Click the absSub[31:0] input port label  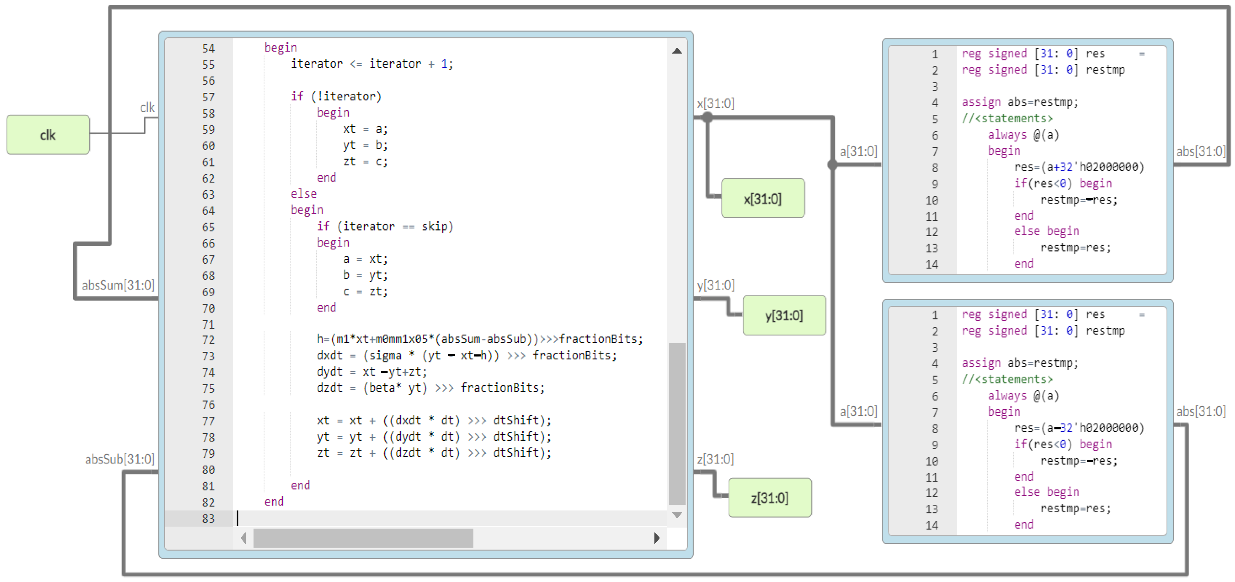click(119, 459)
